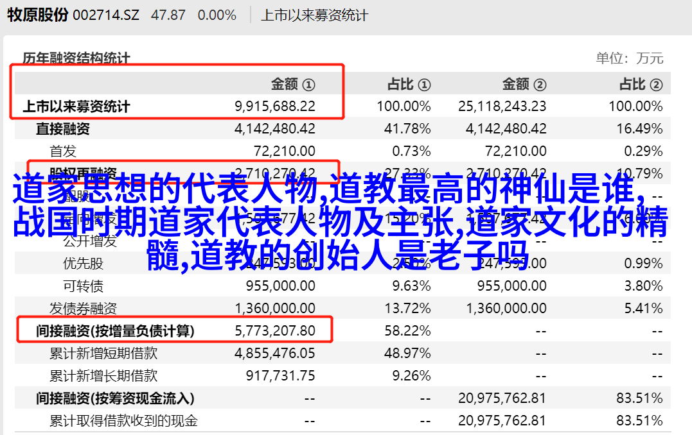
Task: Select the 间接融资(按增量负债计算) row label
Action: click(115, 331)
